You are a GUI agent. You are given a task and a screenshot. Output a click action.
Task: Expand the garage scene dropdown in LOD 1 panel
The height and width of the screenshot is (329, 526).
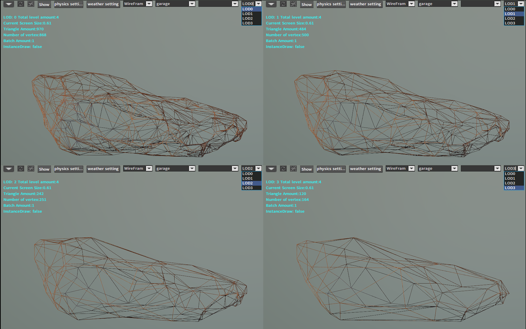[x=437, y=4]
